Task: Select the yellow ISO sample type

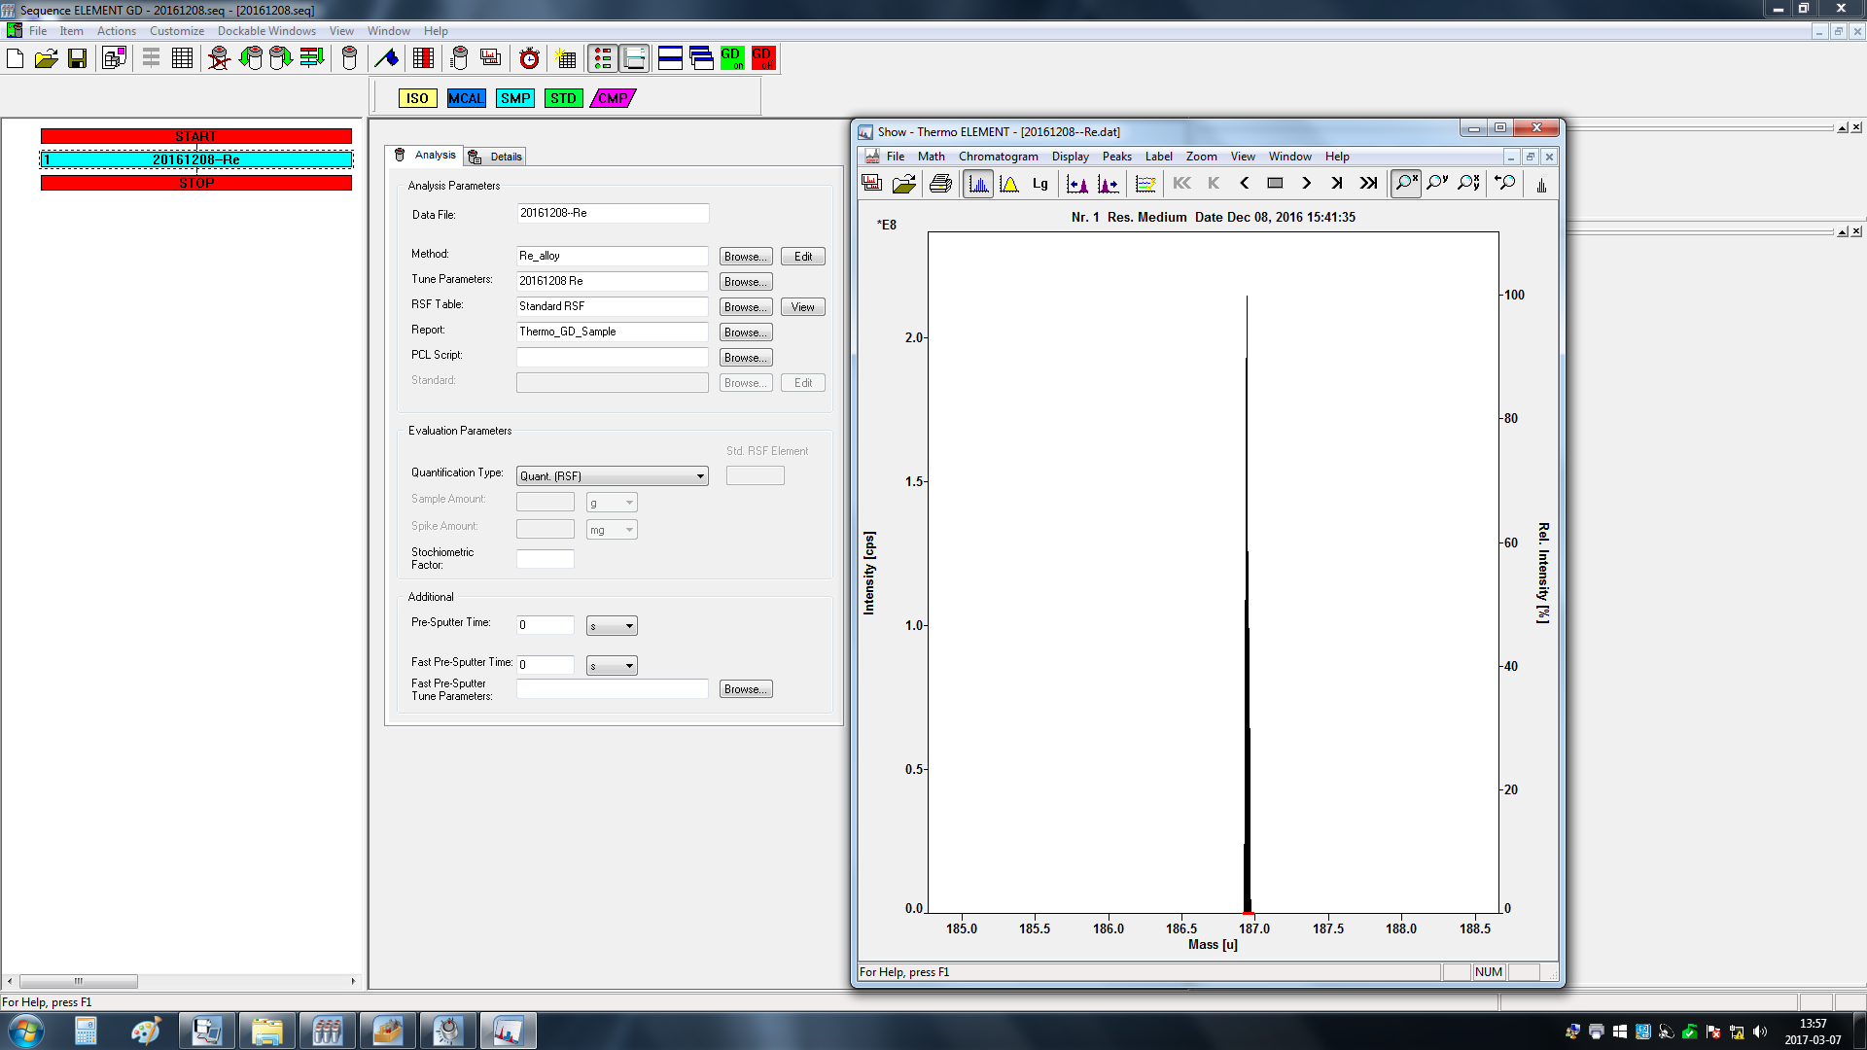Action: click(417, 98)
